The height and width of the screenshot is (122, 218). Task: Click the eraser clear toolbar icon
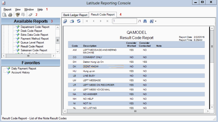(x=30, y=15)
